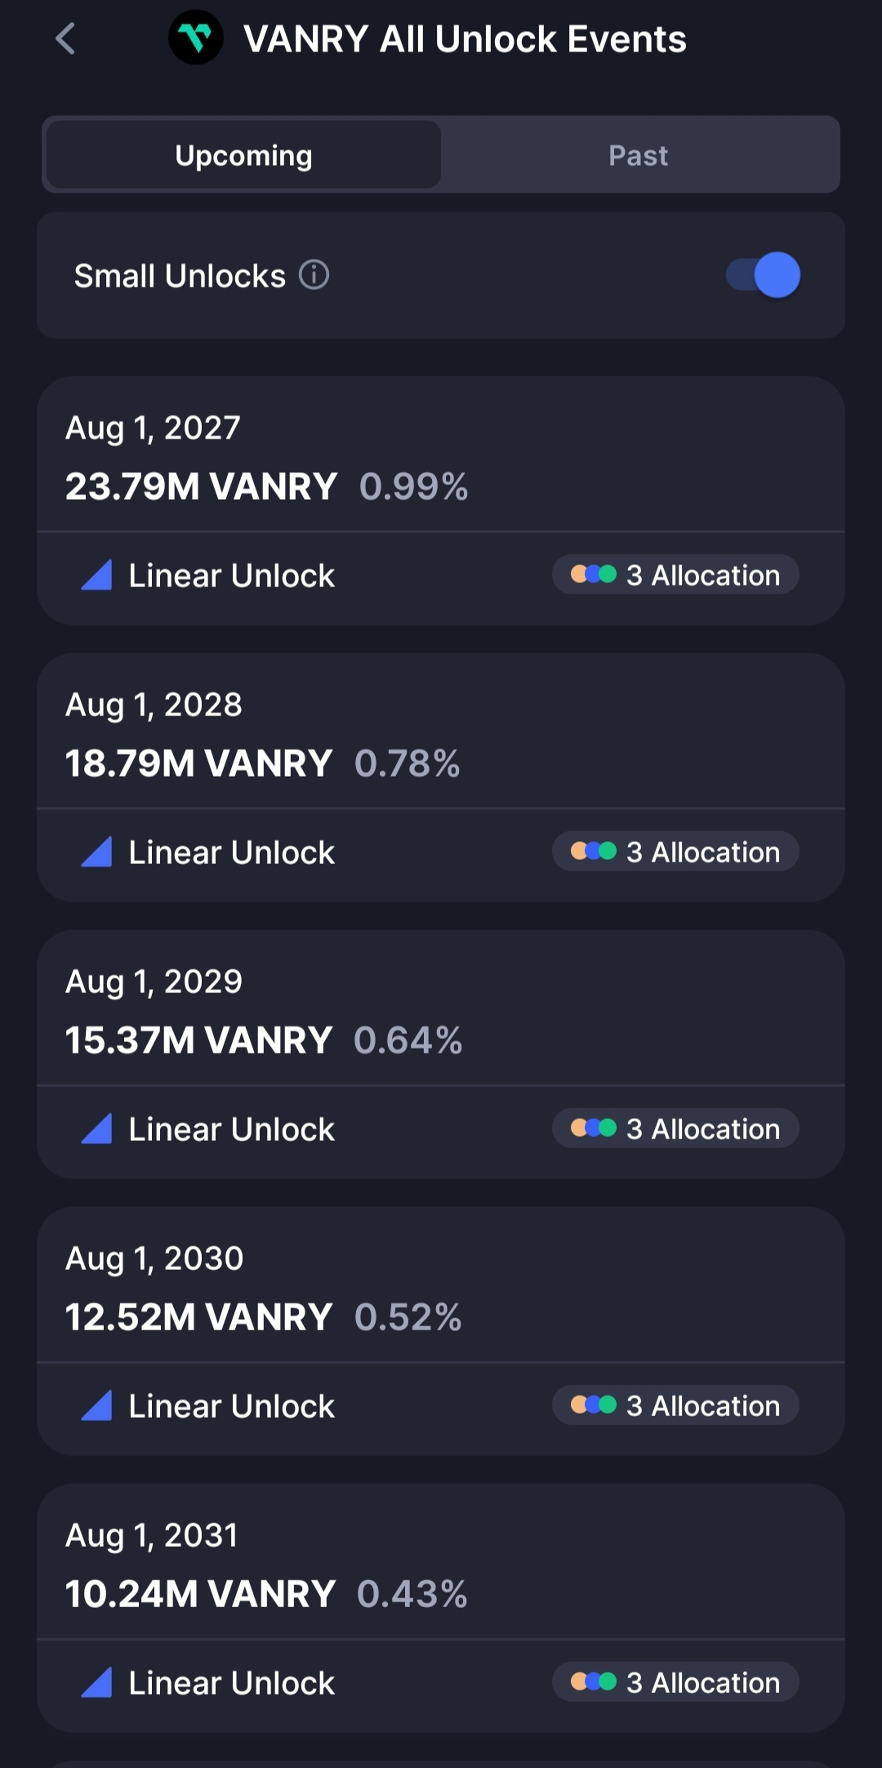Click the allocation color dots for Aug 1, 2031

click(594, 1682)
